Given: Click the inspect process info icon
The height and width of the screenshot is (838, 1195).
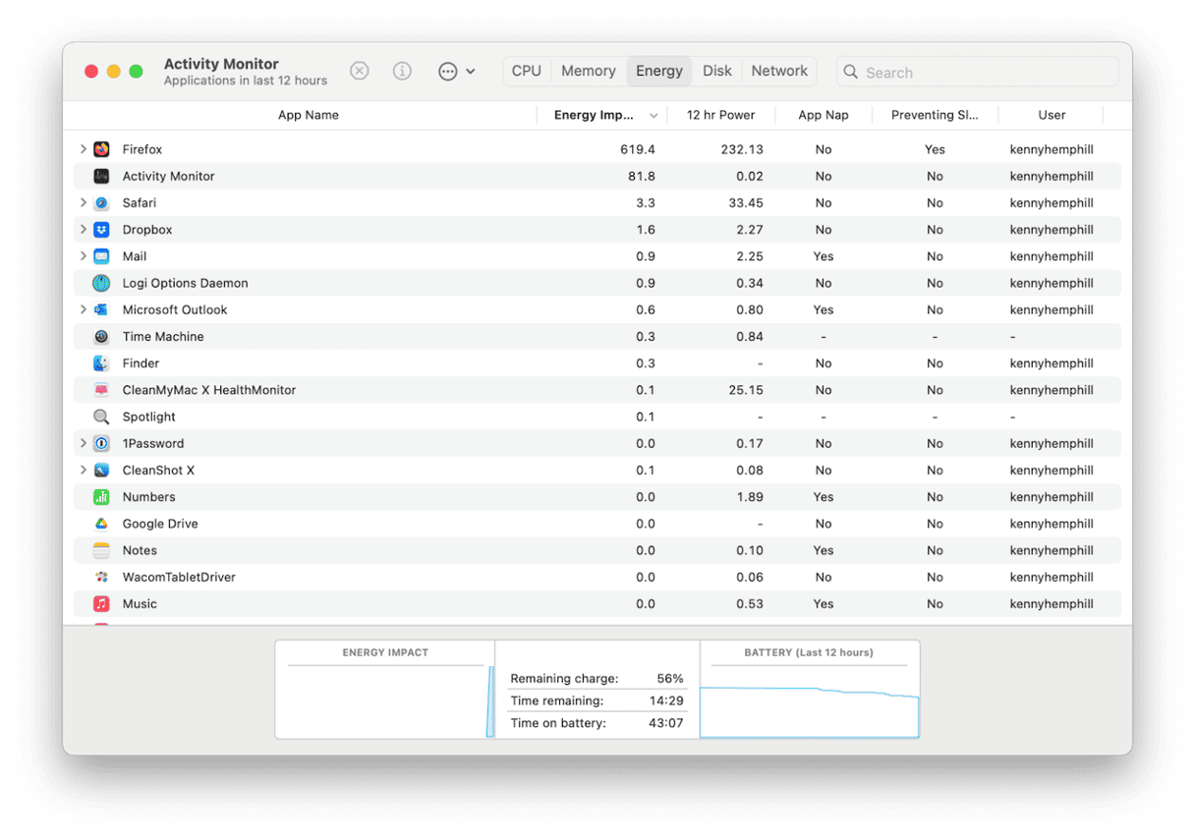Looking at the screenshot, I should tap(402, 71).
